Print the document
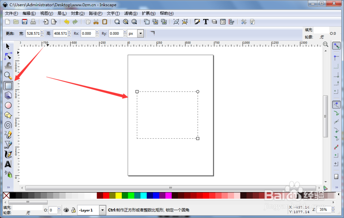This screenshot has width=344, height=218. pyautogui.click(x=33, y=22)
